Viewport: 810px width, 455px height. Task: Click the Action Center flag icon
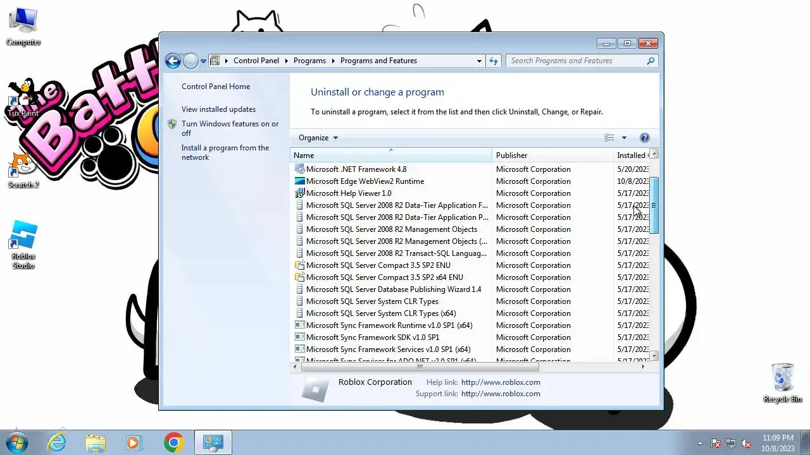pyautogui.click(x=716, y=443)
